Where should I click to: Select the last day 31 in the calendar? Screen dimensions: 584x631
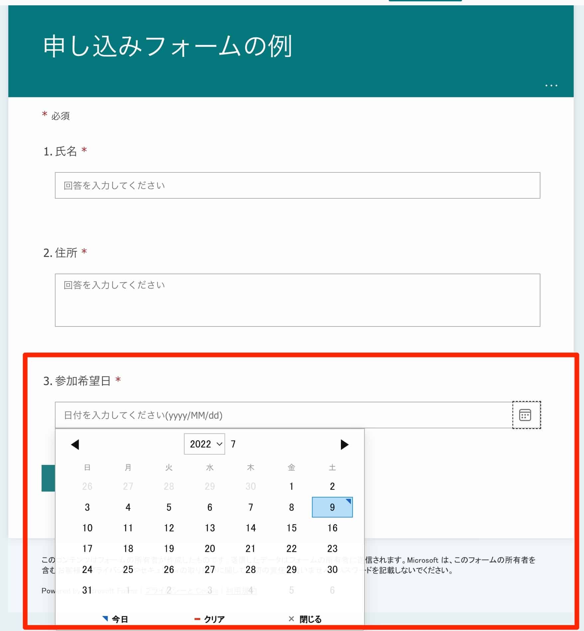87,590
